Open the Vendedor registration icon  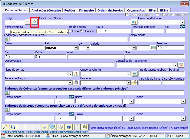tap(135, 83)
